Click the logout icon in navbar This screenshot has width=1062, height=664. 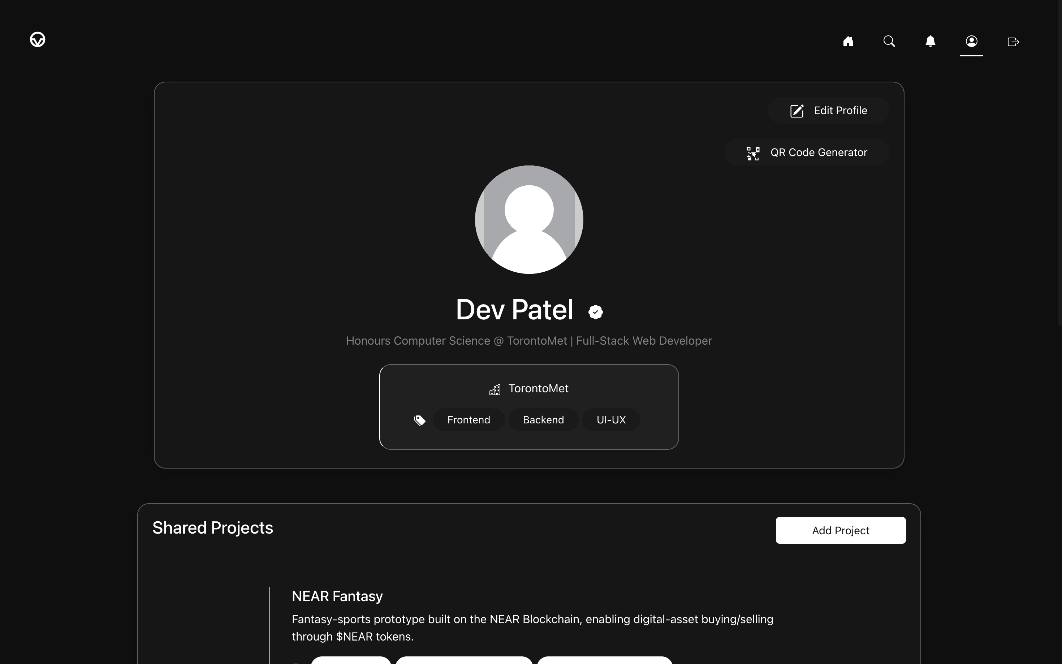coord(1013,42)
